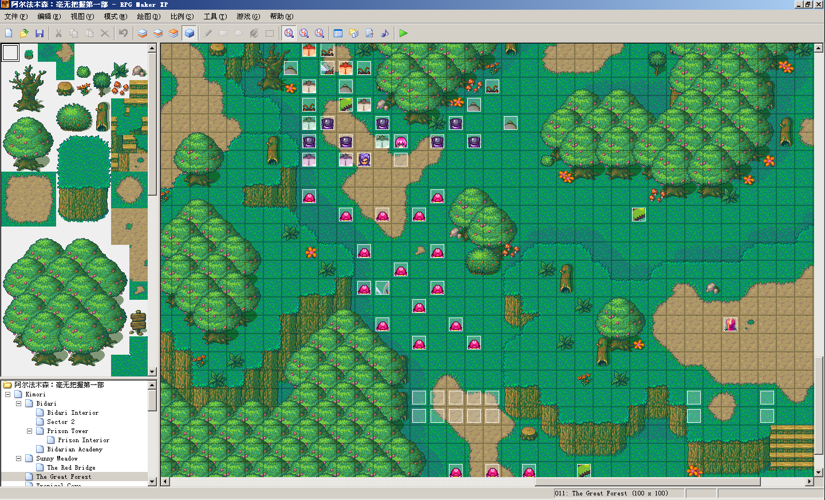Switch to the events layer cube icon

pyautogui.click(x=190, y=33)
